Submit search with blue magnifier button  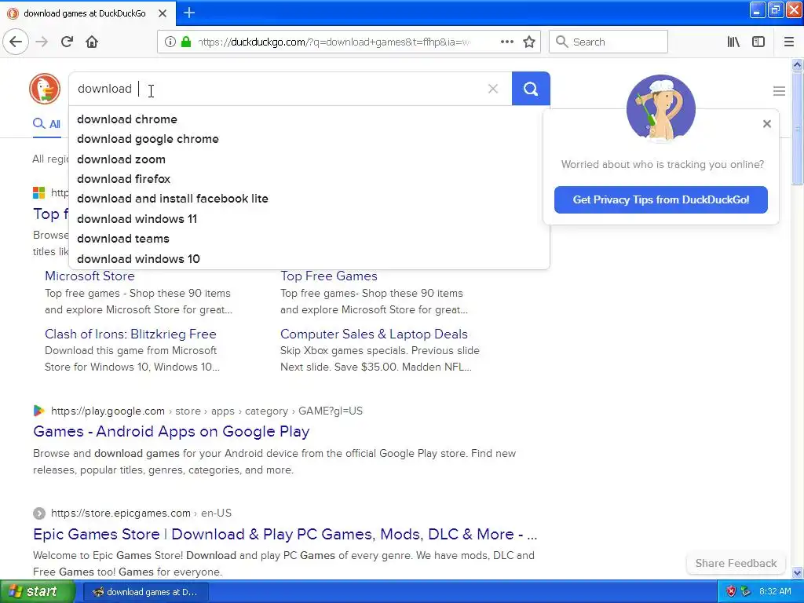tap(531, 89)
